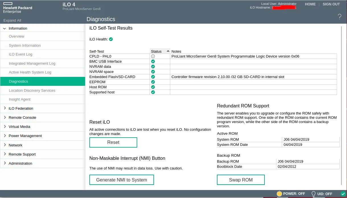The image size is (347, 198).
Task: Expand the Administration section
Action: [x=5, y=163]
